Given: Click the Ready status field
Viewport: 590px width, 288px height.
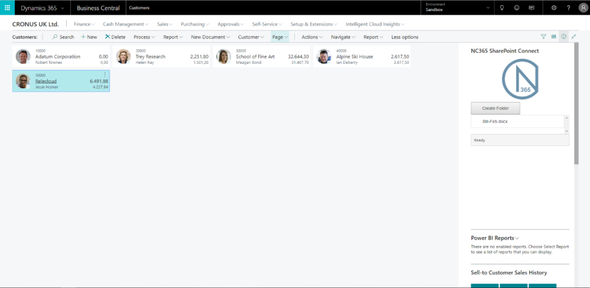Looking at the screenshot, I should point(520,140).
